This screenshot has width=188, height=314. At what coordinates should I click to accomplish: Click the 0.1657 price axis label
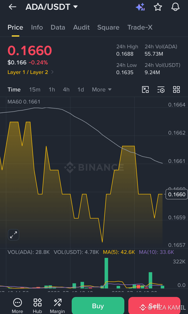pyautogui.click(x=177, y=245)
